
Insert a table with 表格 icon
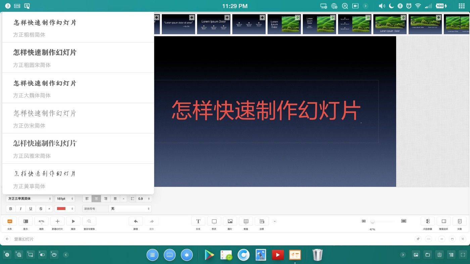click(x=246, y=221)
